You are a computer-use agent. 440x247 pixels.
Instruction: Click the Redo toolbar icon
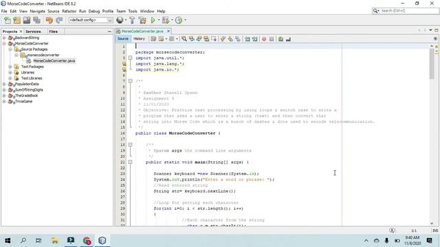(x=59, y=20)
